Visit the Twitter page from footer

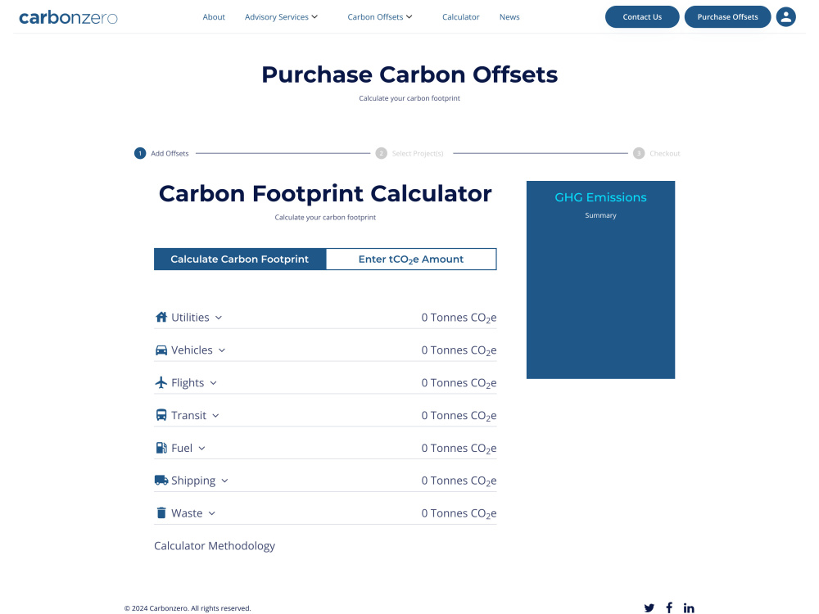click(649, 607)
